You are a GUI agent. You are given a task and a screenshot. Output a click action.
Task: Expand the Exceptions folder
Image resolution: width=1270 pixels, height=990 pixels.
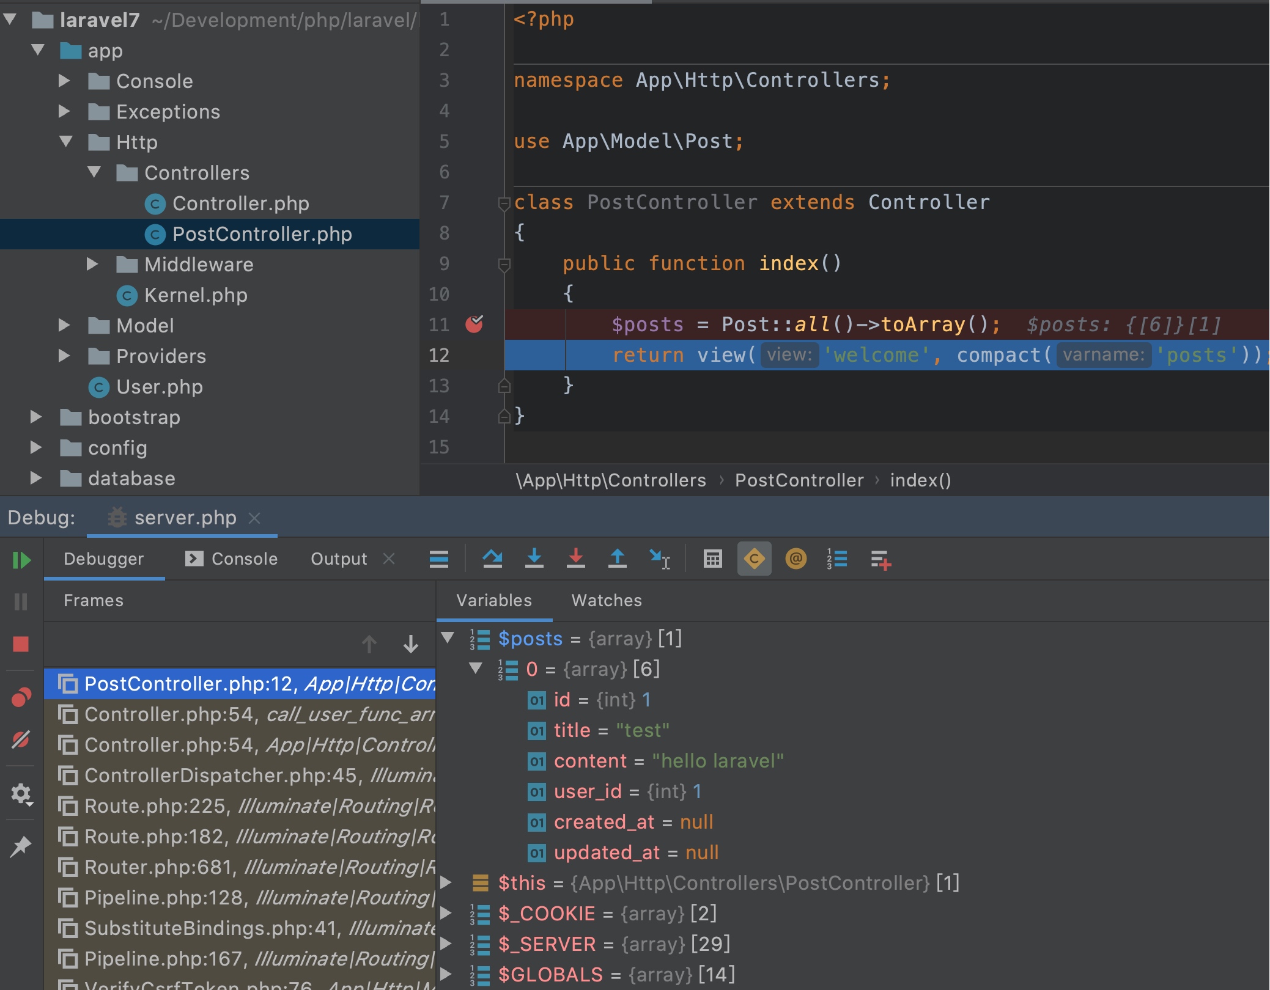coord(65,111)
